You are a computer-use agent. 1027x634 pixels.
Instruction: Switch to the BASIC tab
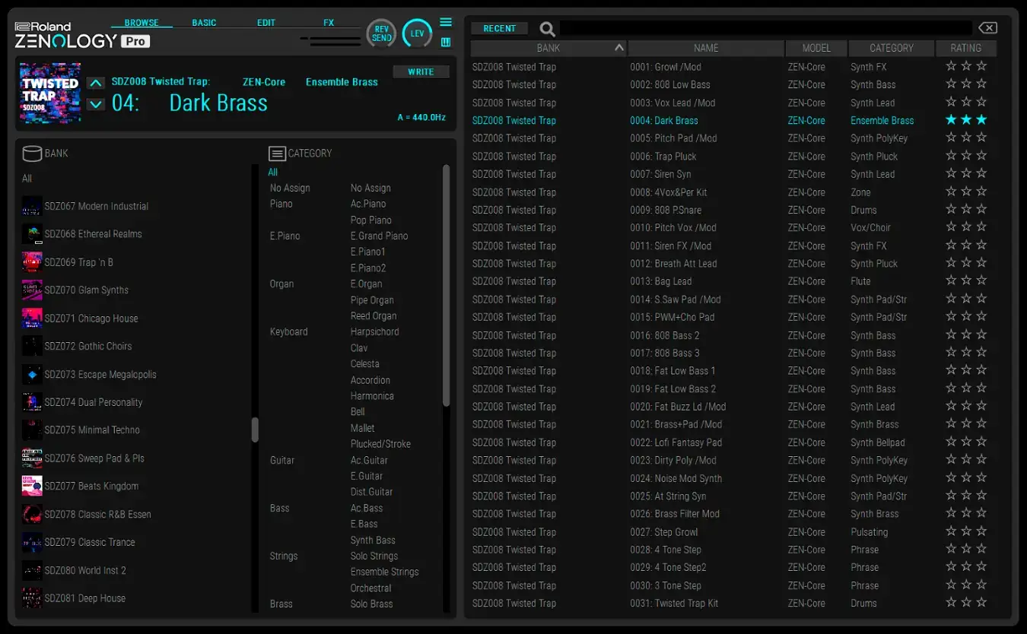click(x=204, y=23)
